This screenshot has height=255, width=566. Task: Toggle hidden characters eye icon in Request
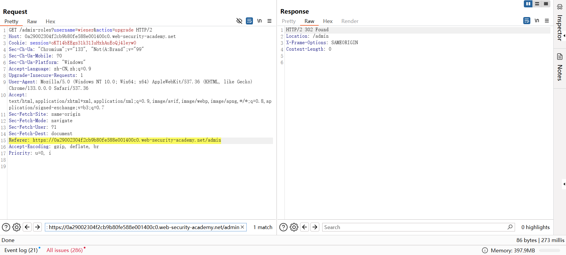(239, 21)
